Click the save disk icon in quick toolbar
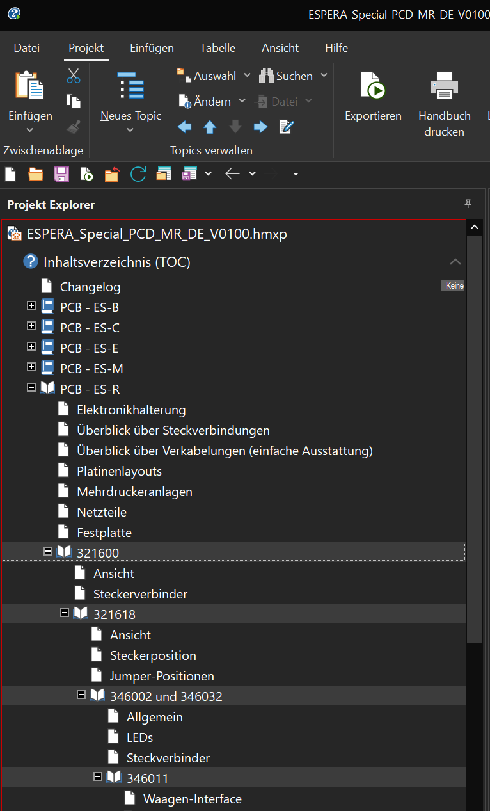Viewport: 490px width, 811px height. (61, 173)
